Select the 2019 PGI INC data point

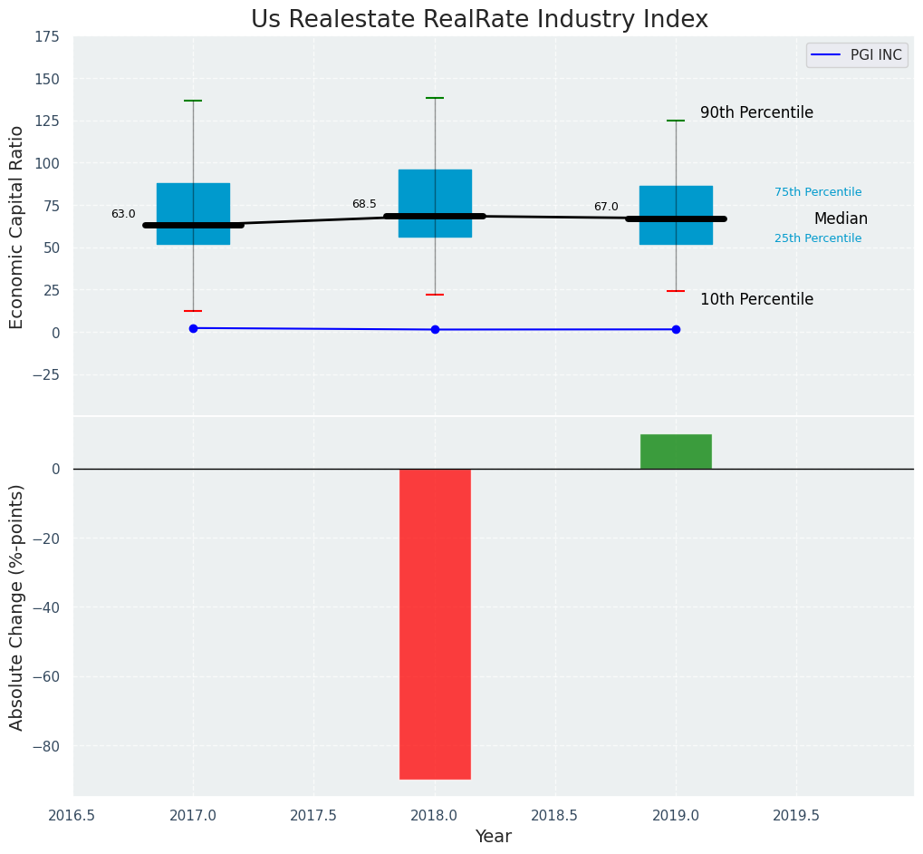click(676, 329)
